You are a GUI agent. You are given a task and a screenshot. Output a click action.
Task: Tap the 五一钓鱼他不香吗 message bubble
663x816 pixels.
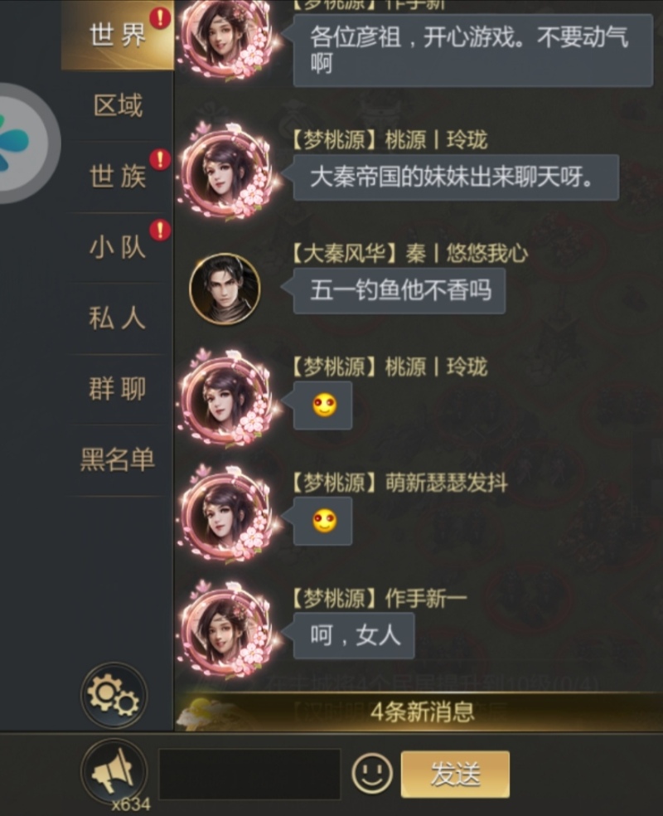click(x=399, y=290)
